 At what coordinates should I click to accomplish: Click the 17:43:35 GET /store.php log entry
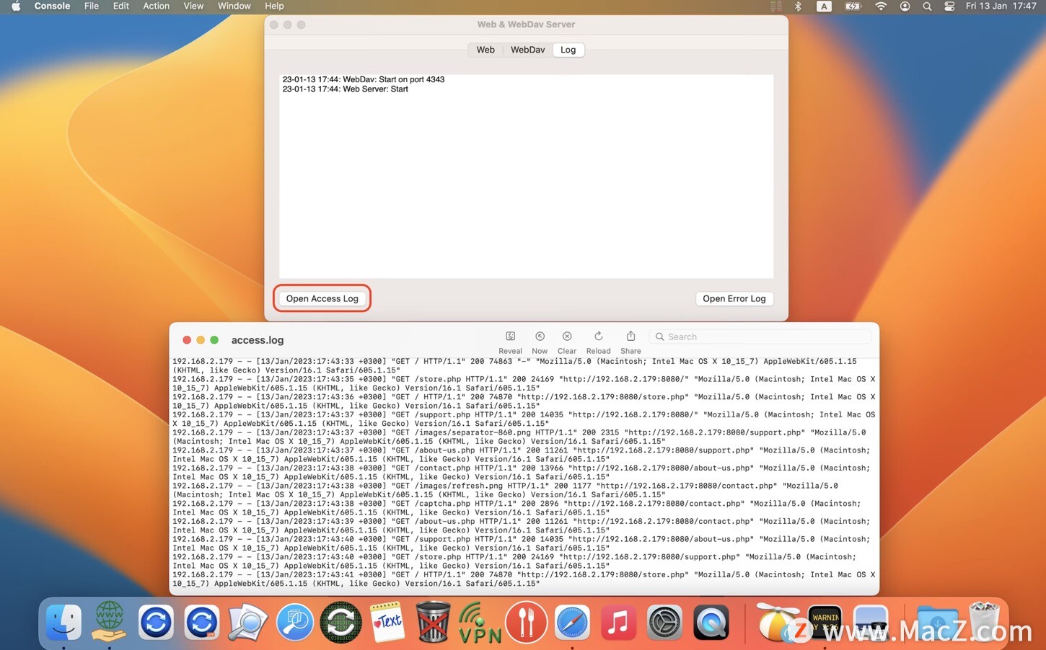point(524,383)
